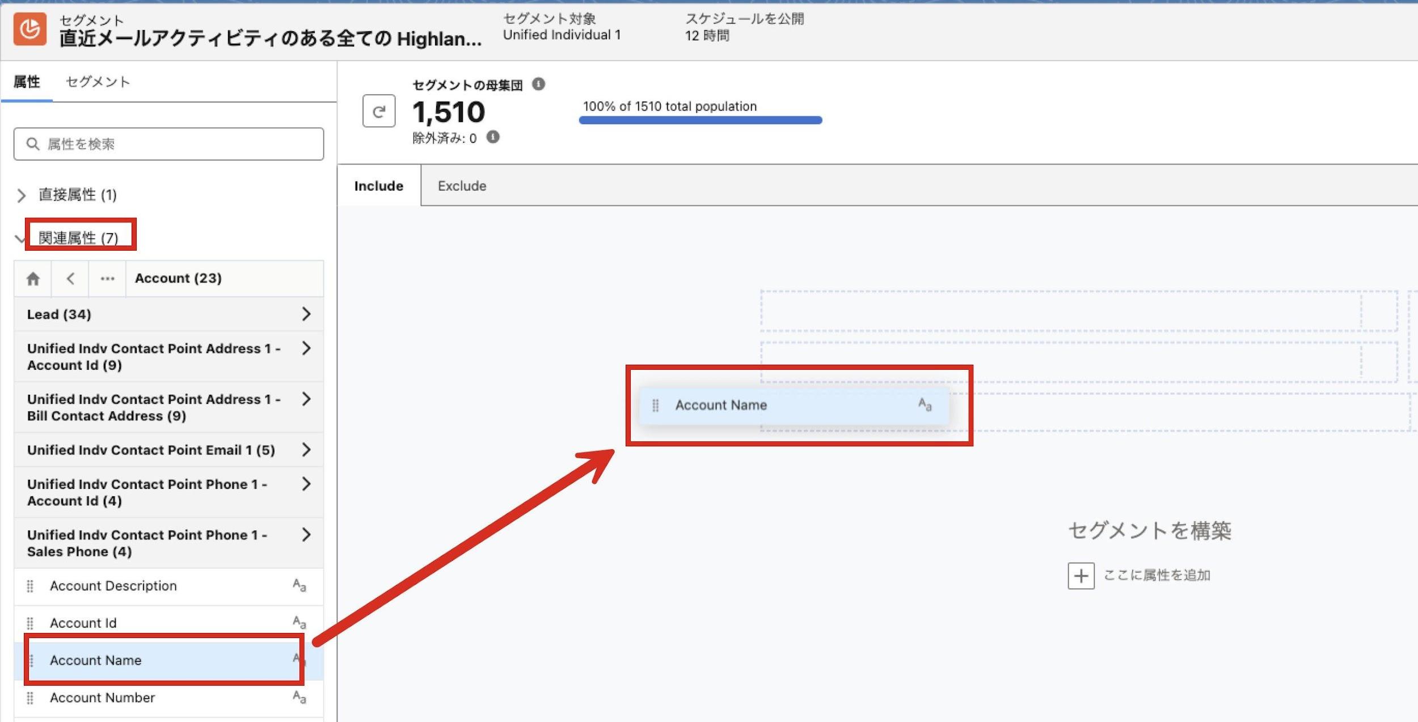
Task: Select the 属性 tab
Action: pos(27,82)
